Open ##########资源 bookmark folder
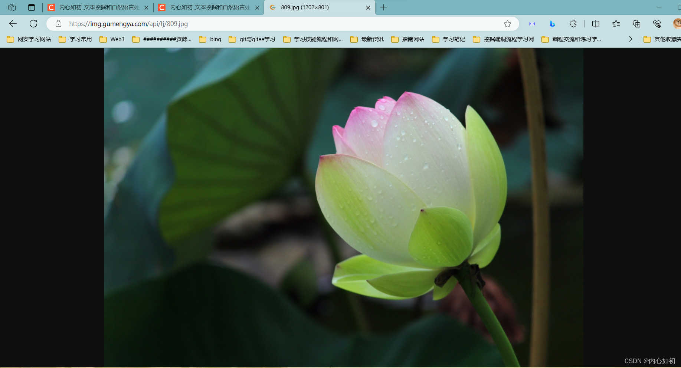Viewport: 681px width, 368px height. pyautogui.click(x=162, y=39)
